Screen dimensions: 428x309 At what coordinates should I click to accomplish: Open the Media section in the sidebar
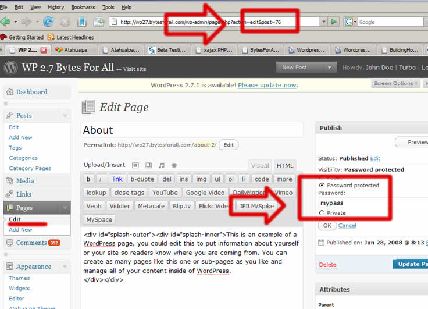coord(25,181)
